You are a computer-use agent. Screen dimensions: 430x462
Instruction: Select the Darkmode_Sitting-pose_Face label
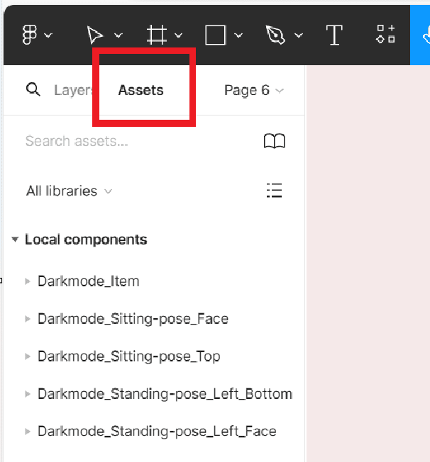[x=133, y=319]
